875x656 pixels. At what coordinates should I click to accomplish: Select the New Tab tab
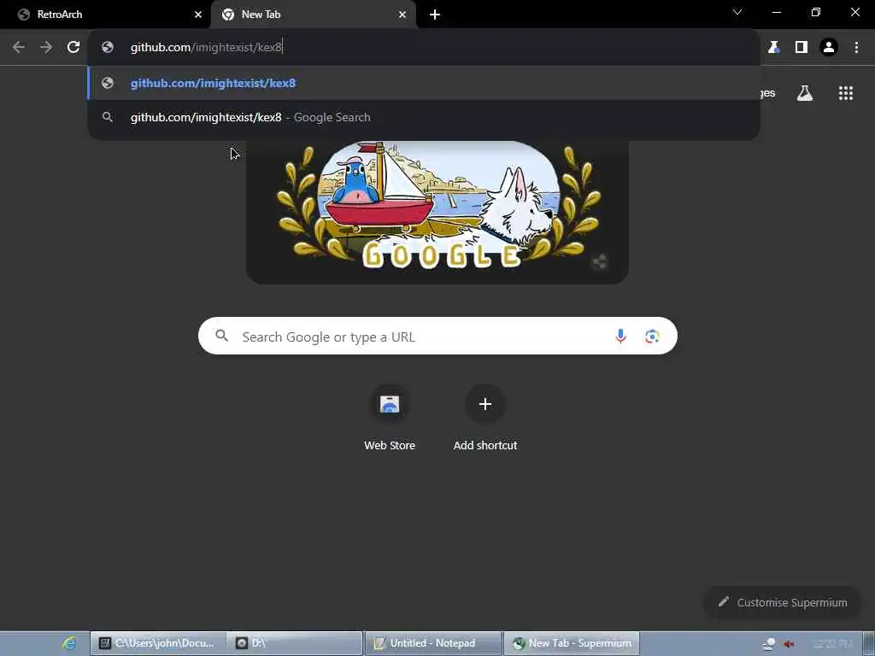314,15
